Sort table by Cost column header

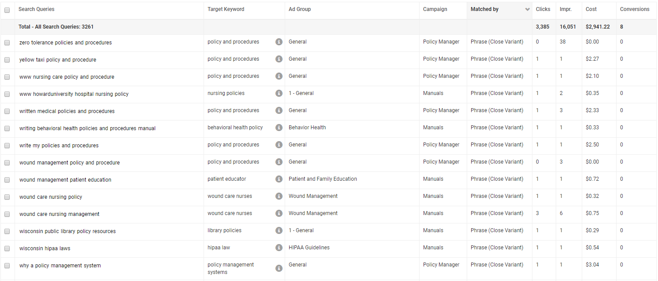pos(591,9)
